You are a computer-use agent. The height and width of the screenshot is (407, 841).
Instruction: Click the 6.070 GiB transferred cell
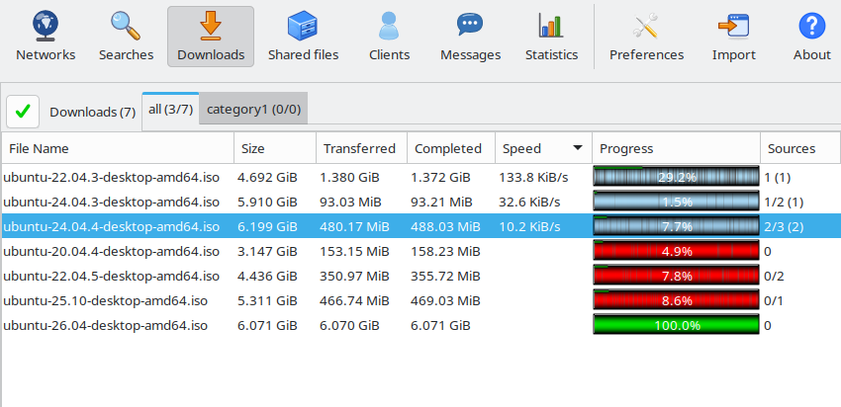(349, 325)
